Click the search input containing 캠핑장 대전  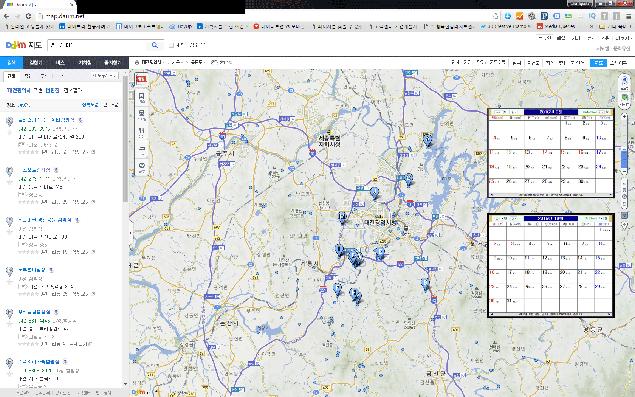click(x=96, y=45)
